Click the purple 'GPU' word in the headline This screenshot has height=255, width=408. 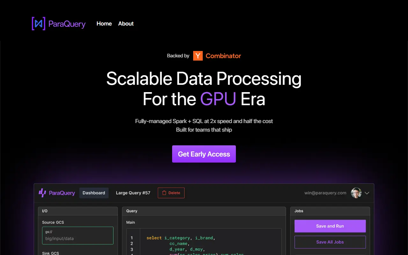point(218,99)
